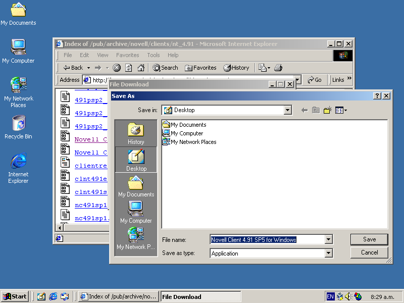The width and height of the screenshot is (404, 303).
Task: Refresh the page using the Refresh icon
Action: 129,68
